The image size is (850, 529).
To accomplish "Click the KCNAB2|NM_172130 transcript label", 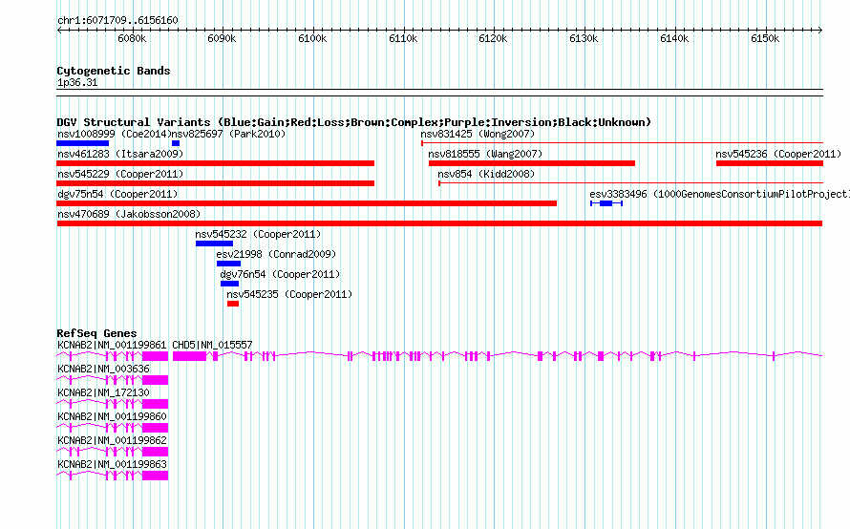I will click(103, 393).
